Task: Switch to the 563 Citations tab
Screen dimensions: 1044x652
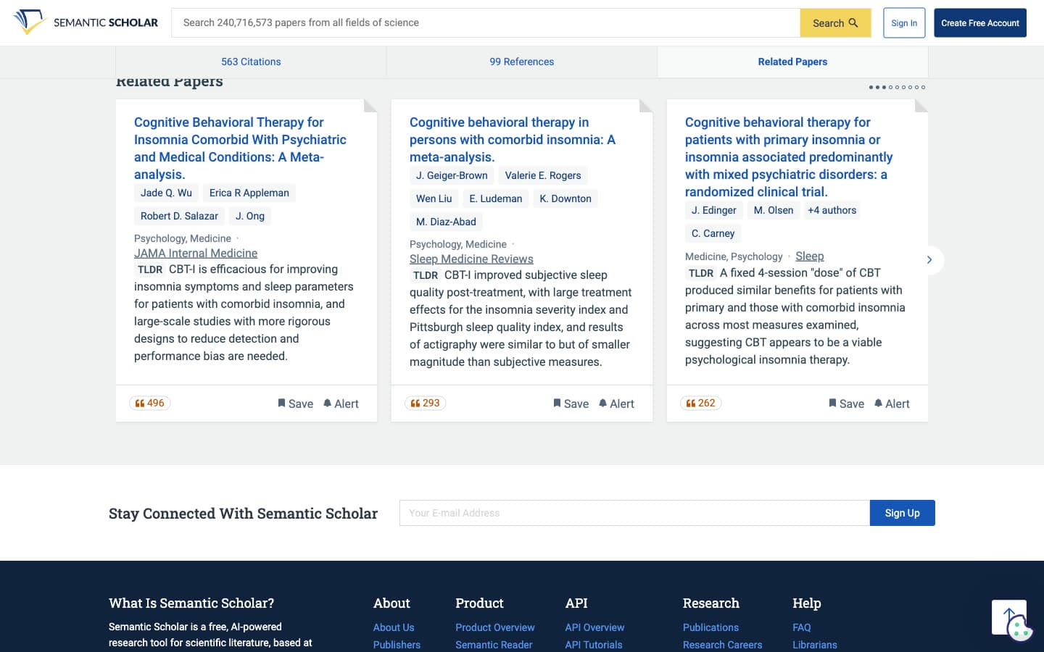Action: click(x=251, y=62)
